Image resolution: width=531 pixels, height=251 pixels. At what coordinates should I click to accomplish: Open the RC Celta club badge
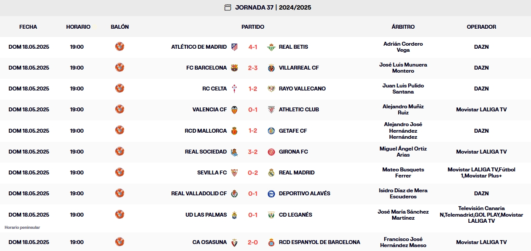pyautogui.click(x=235, y=88)
